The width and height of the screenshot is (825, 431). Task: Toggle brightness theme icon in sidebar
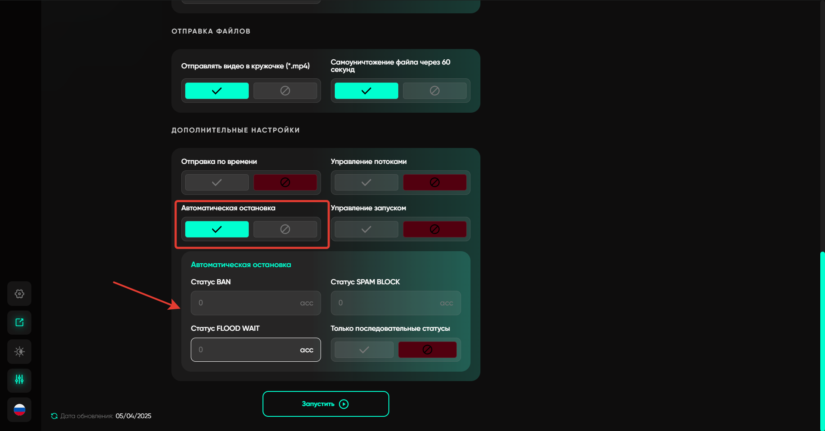19,351
